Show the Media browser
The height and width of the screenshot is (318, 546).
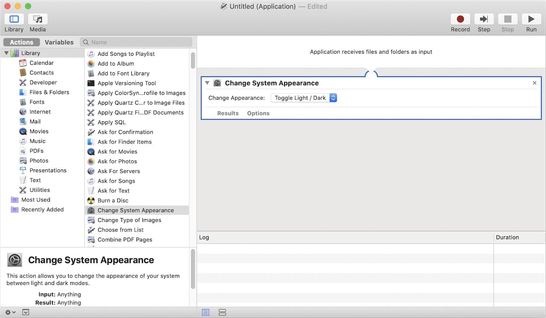pos(38,20)
